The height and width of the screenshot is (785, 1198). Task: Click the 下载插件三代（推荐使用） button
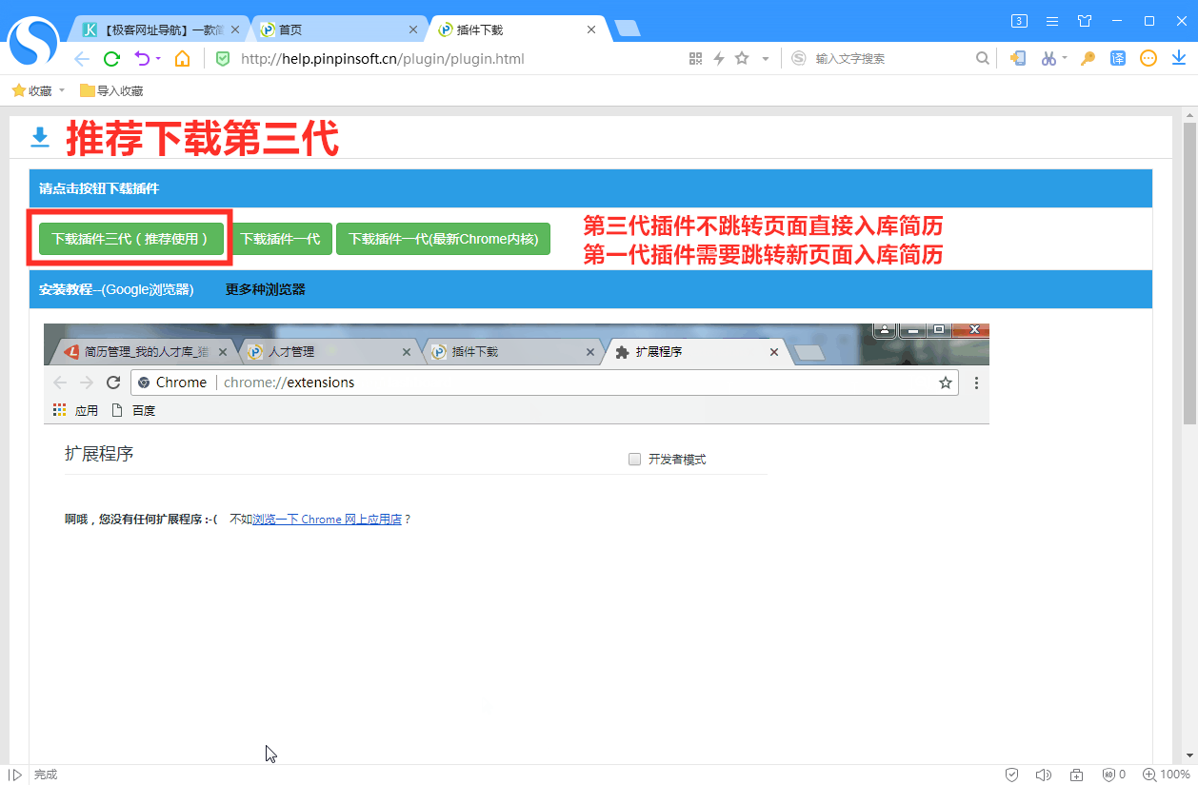130,239
